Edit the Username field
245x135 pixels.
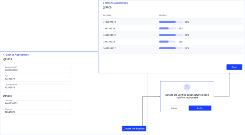pos(37,103)
